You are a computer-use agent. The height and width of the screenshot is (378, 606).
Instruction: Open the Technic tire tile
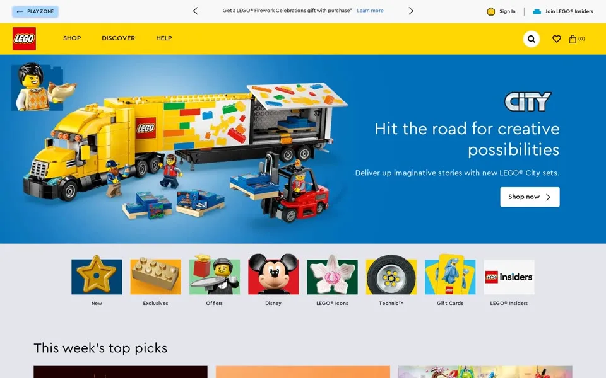click(391, 275)
